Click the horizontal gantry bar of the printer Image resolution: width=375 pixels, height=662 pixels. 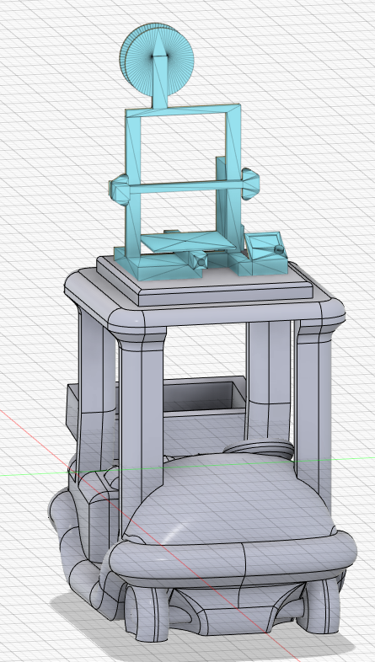point(185,186)
